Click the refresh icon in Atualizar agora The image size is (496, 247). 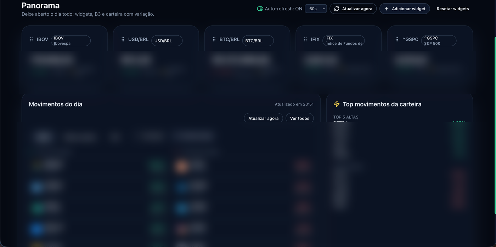click(337, 8)
